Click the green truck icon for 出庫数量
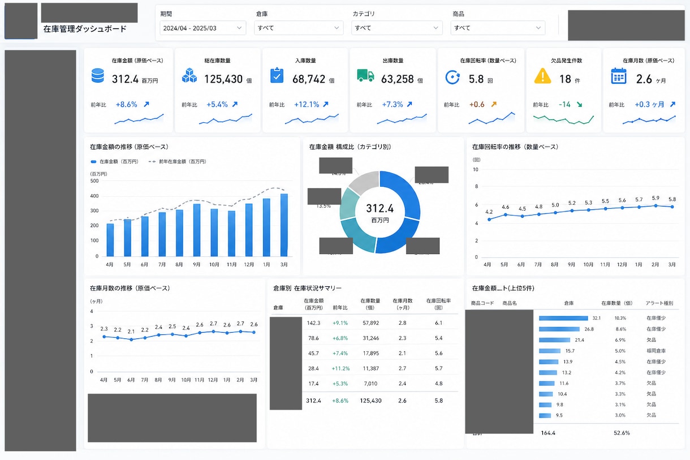Screen dimensions: 690x460 tap(365, 76)
